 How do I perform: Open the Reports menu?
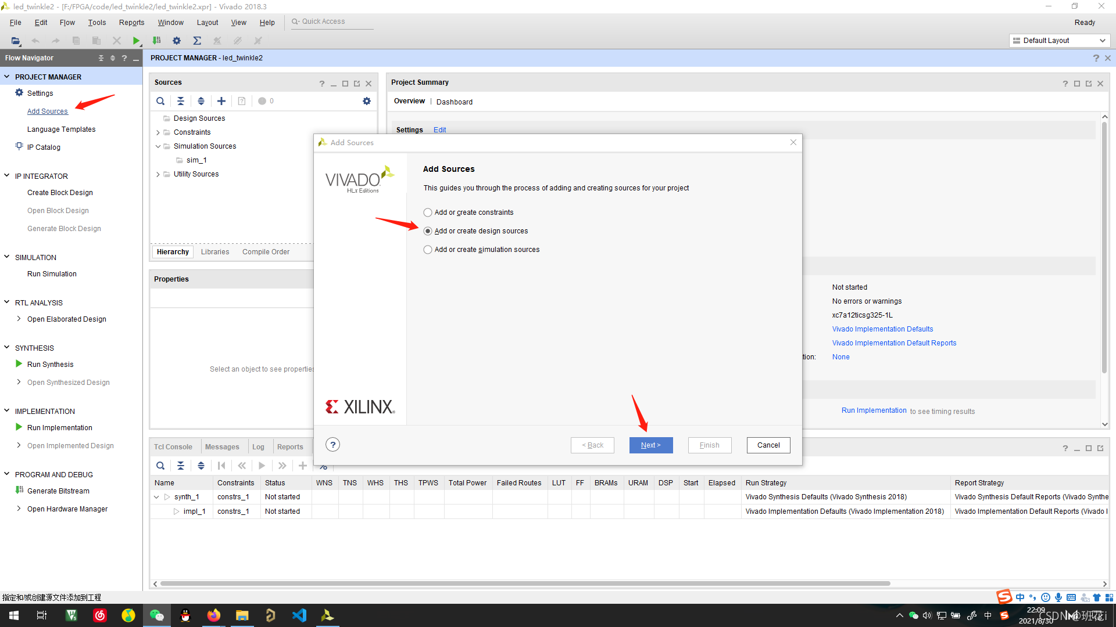[131, 23]
